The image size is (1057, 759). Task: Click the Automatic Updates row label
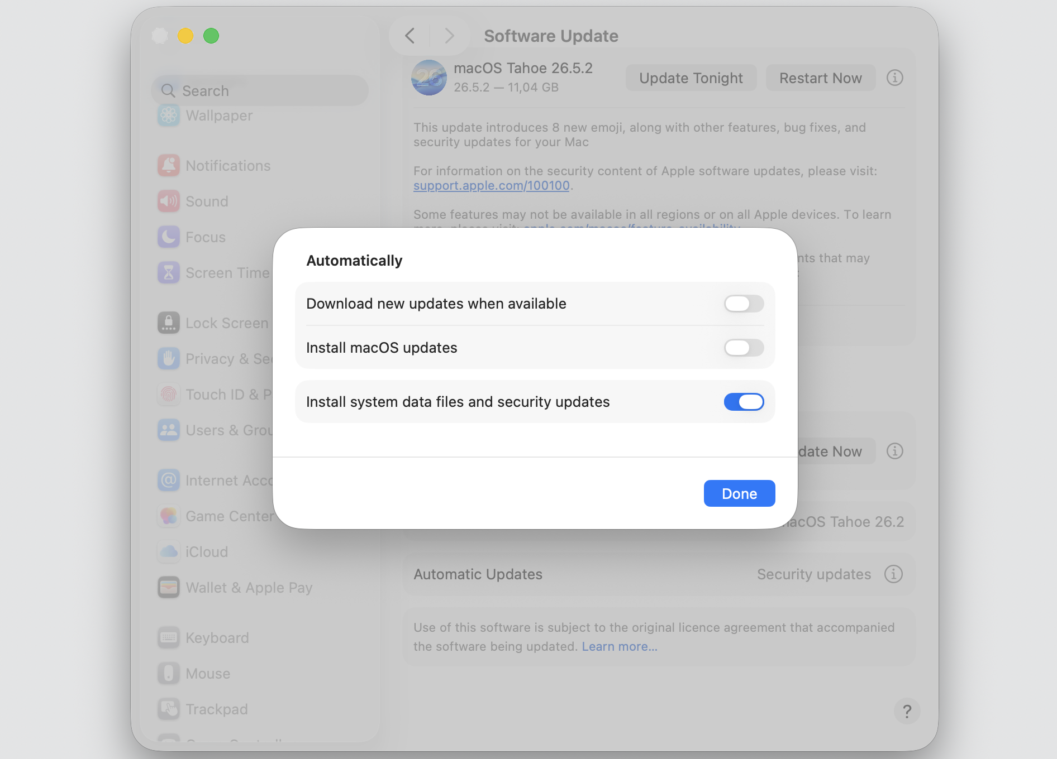[x=478, y=574]
